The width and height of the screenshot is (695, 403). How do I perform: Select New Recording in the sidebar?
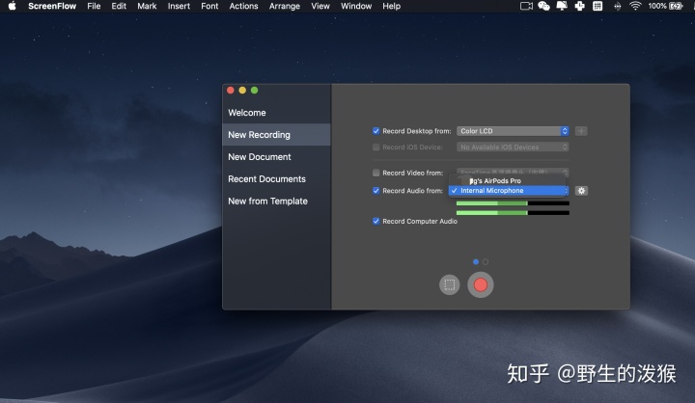point(277,135)
